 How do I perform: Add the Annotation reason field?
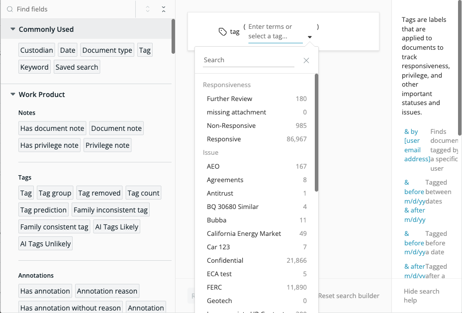[x=107, y=291]
